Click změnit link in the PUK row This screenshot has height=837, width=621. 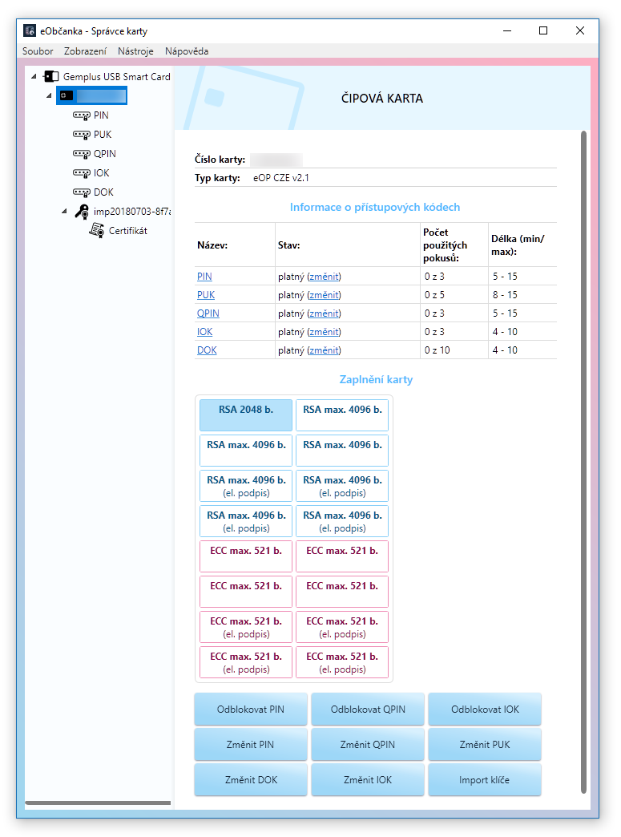324,295
